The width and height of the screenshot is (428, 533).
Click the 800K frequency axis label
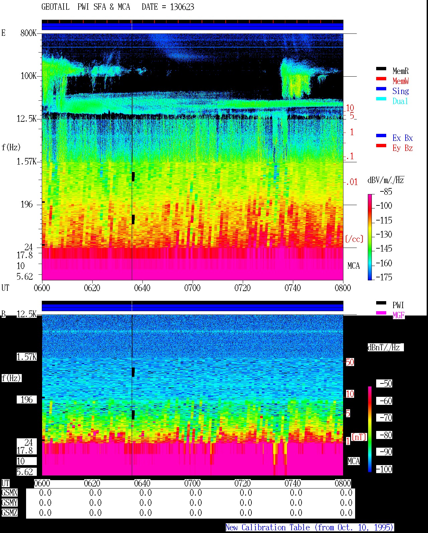(x=28, y=33)
